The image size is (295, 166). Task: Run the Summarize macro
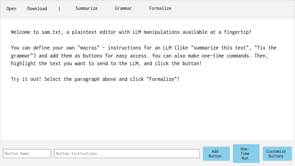tap(87, 8)
